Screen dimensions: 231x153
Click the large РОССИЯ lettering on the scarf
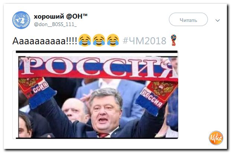[99, 67]
